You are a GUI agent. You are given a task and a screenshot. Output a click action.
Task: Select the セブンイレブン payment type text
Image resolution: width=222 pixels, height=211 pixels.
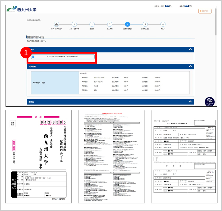(x=99, y=82)
